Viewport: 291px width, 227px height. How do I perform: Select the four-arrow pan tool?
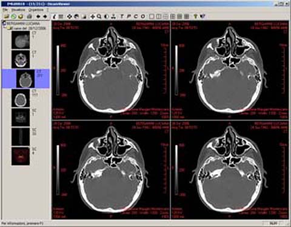point(93,16)
